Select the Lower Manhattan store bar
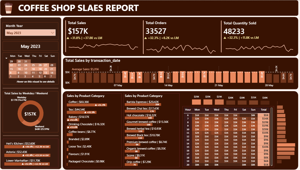Image resolution: width=300 pixels, height=170 pixels. click(27, 164)
